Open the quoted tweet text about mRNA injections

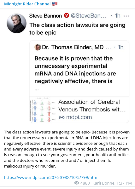(x=75, y=70)
